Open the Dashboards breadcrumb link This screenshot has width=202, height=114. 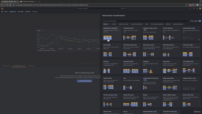[13, 12]
